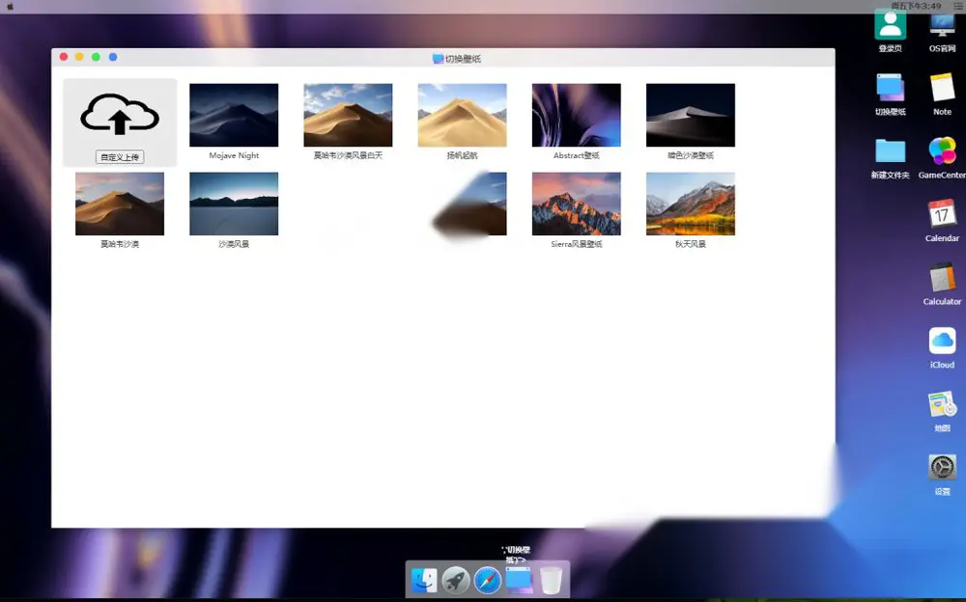
Task: Pick the 扬帆起航 wallpaper thumbnail
Action: [x=462, y=115]
